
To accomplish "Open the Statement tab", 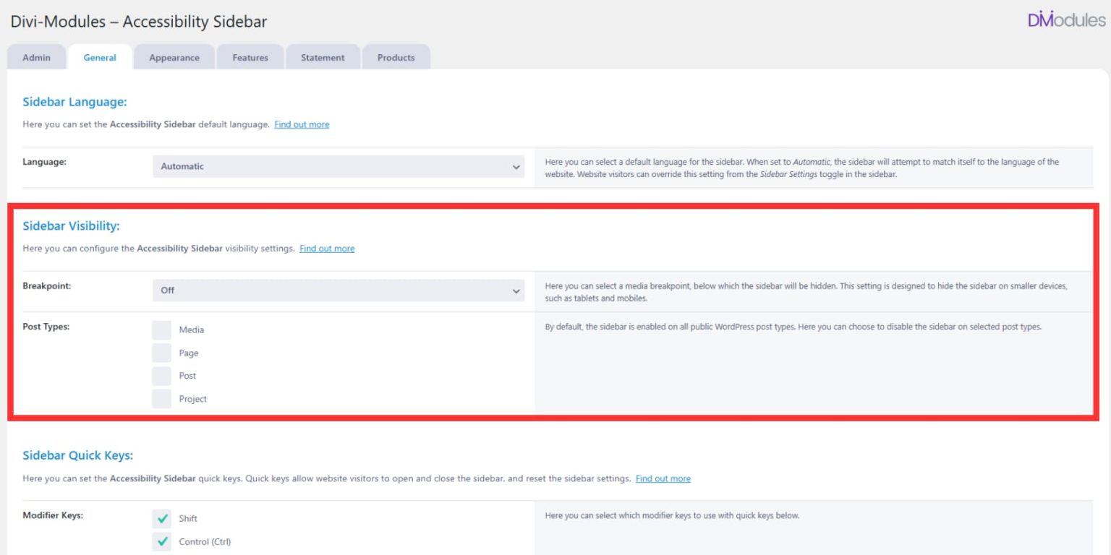I will [x=323, y=57].
